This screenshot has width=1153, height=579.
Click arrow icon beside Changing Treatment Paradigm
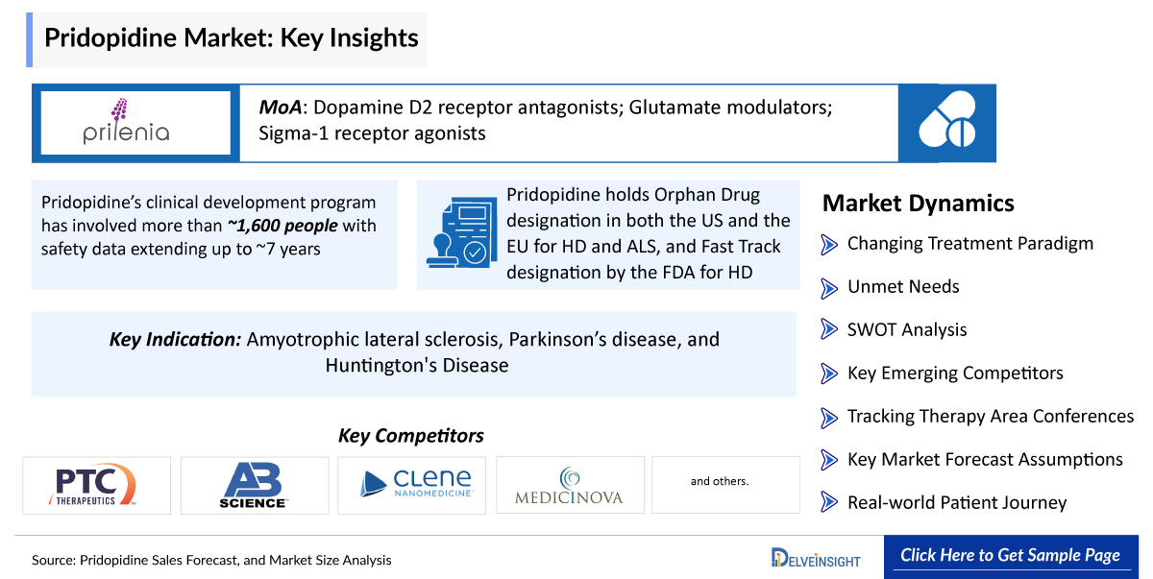click(x=829, y=244)
